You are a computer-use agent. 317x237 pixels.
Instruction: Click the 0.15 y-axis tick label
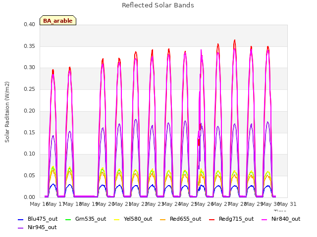30,132
